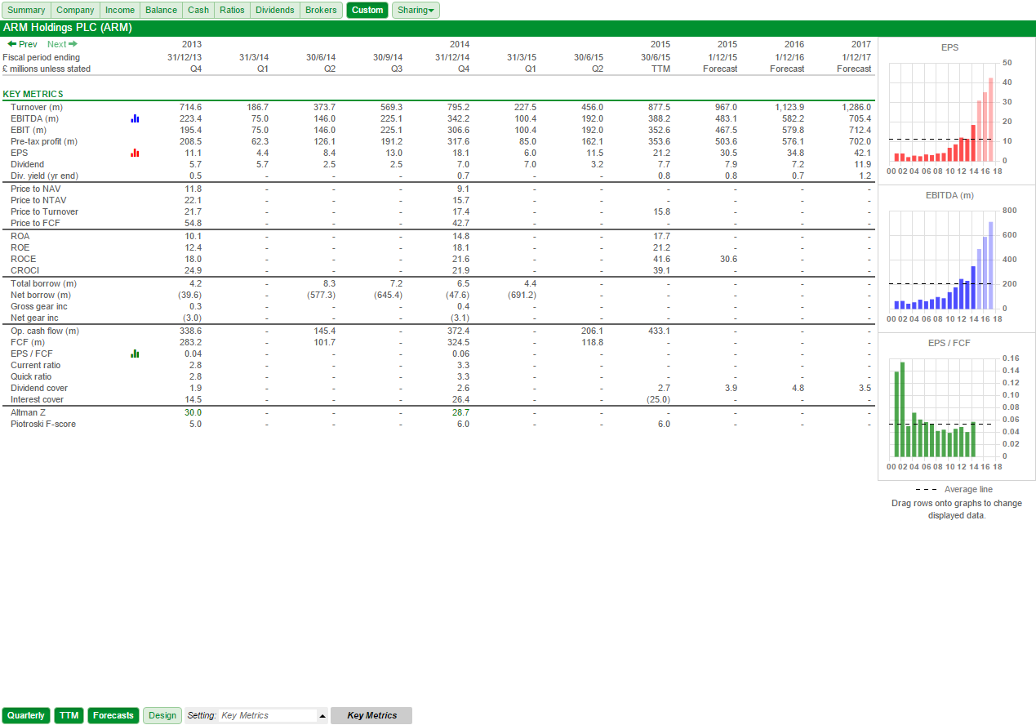The image size is (1036, 725).
Task: Select the Turnover (m) row label
Action: pos(37,107)
